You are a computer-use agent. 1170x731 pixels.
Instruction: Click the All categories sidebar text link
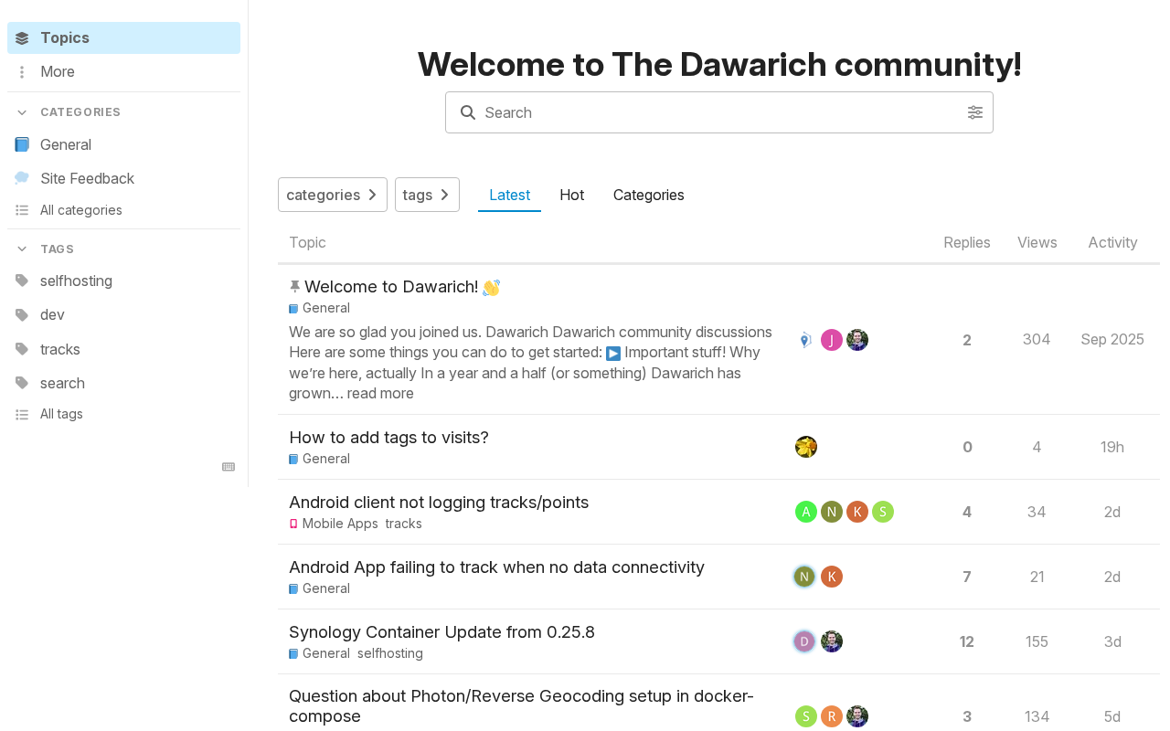(81, 210)
